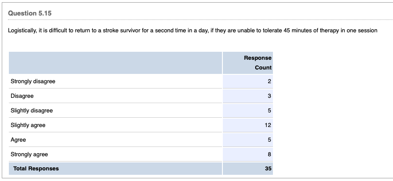Viewport: 393px width, 181px height.
Task: Click the Slightly disagree row label
Action: click(x=31, y=111)
